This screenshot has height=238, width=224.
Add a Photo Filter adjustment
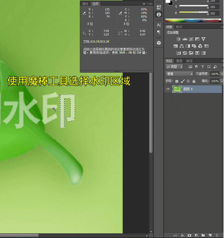(x=194, y=46)
